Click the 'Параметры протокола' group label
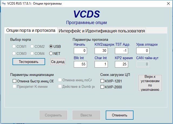This screenshot has width=173, height=124. [90, 39]
